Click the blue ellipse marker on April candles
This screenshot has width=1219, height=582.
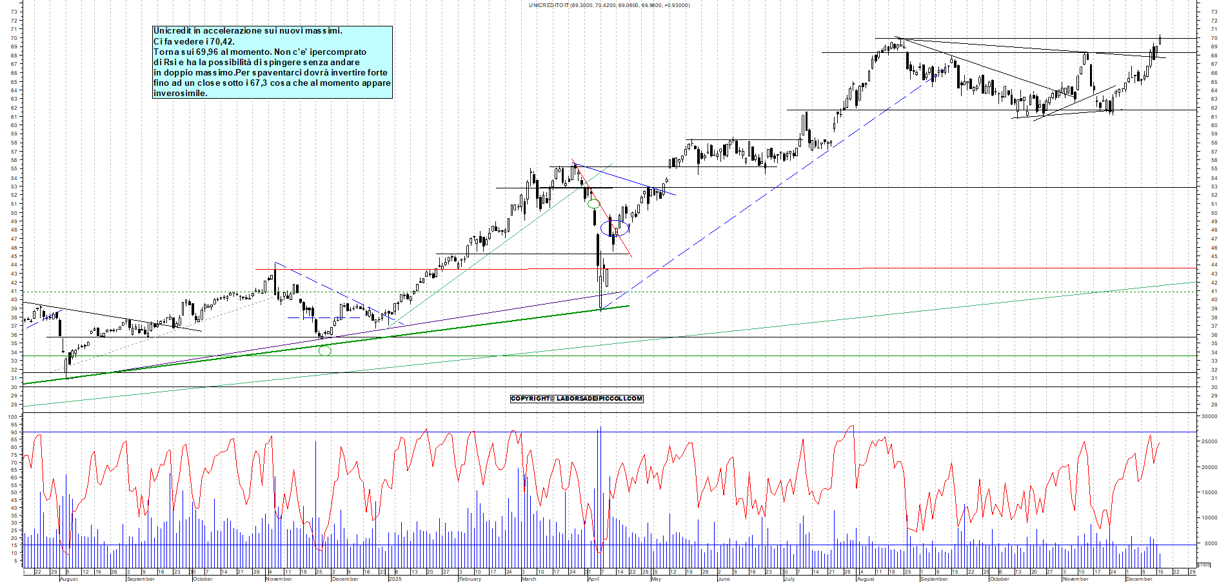point(615,227)
